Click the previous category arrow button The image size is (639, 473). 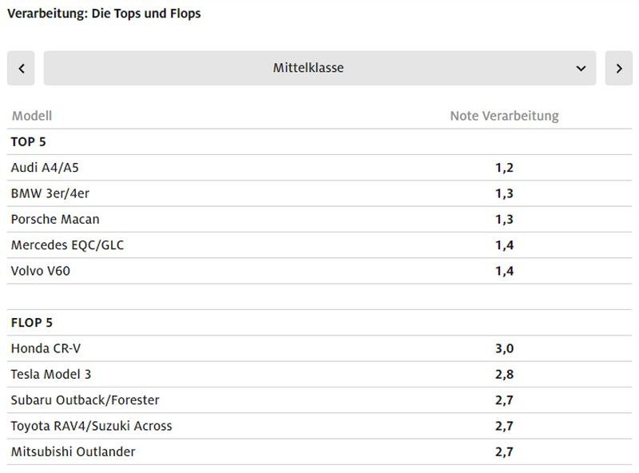point(21,68)
